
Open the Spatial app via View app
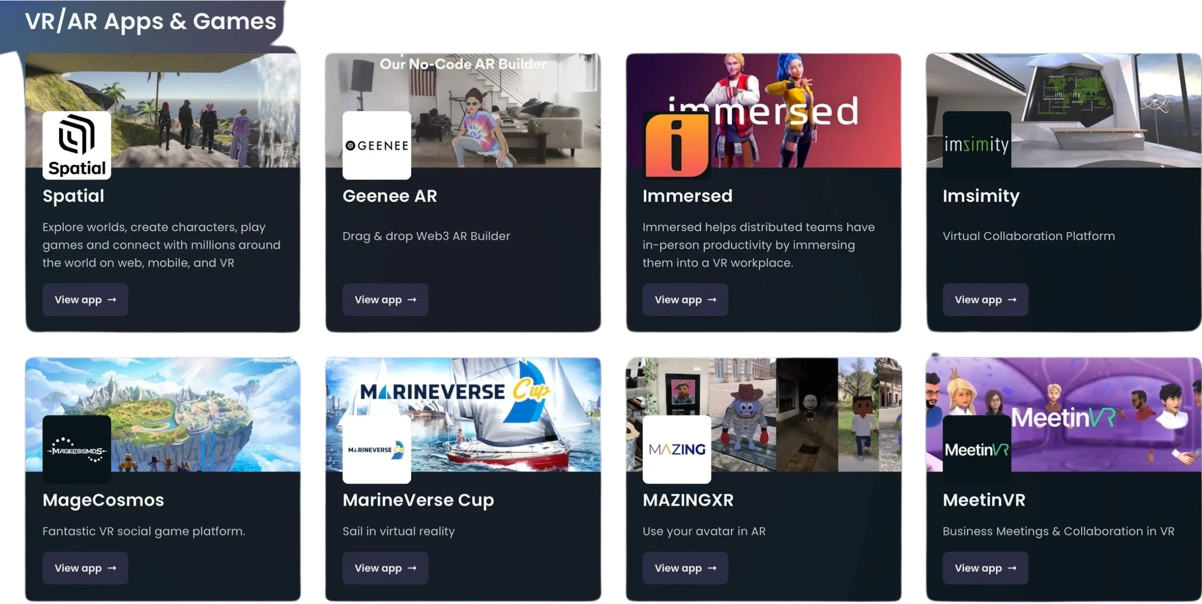85,299
